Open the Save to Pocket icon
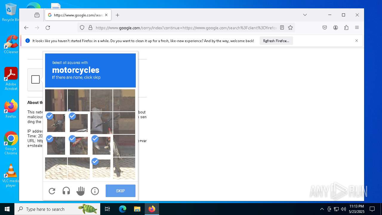382x215 pixels. tap(325, 28)
